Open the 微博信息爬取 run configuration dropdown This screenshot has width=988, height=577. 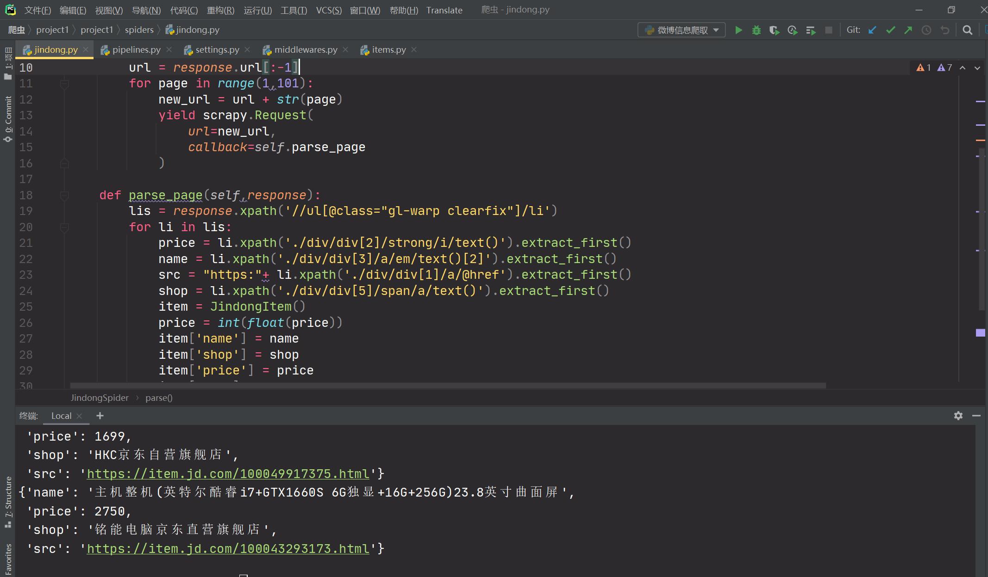[x=682, y=30]
